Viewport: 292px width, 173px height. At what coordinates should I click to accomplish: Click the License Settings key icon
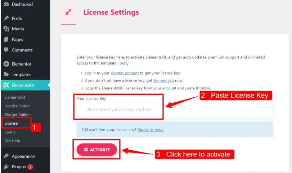pyautogui.click(x=68, y=12)
